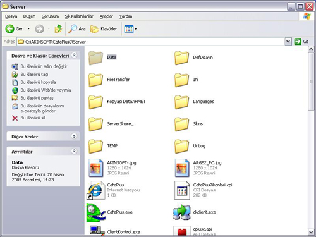
Task: Select the Ini folder icon
Action: coord(181,80)
